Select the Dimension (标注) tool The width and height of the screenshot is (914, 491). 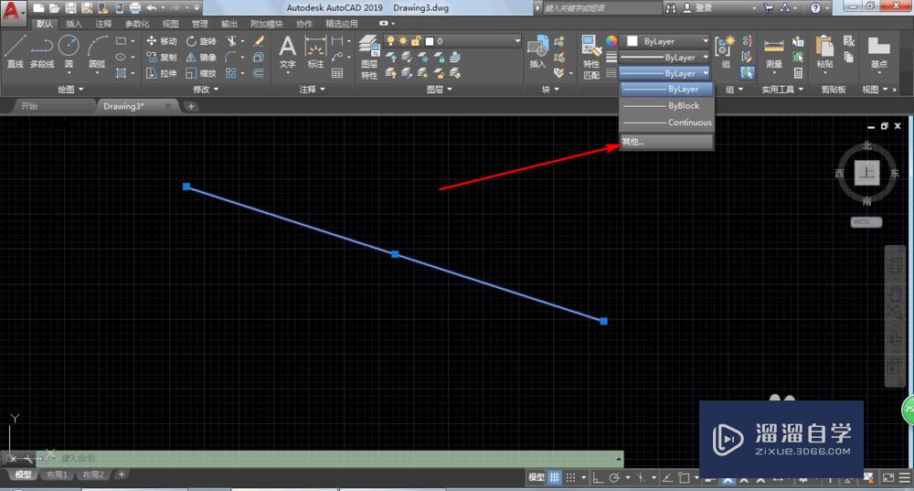[315, 52]
